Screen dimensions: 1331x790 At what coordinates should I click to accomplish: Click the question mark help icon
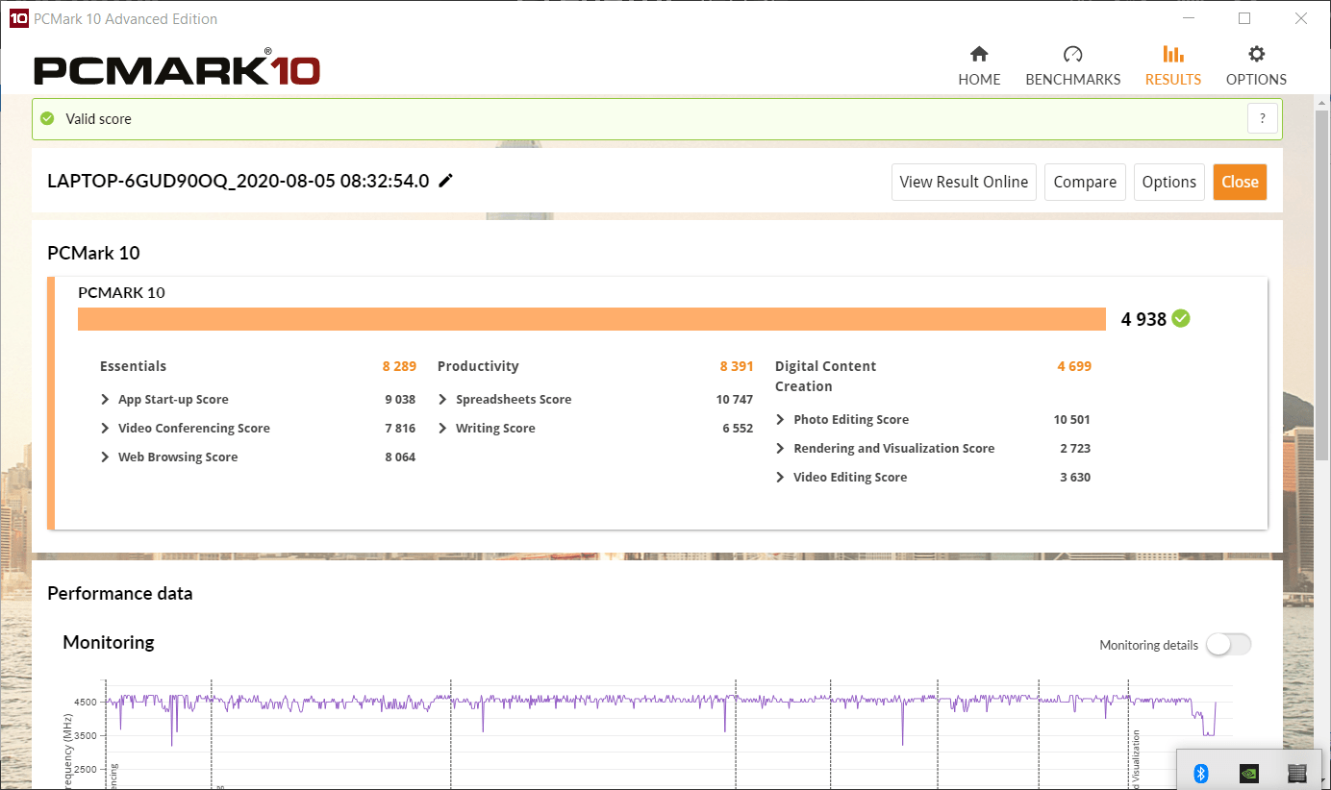(x=1262, y=119)
